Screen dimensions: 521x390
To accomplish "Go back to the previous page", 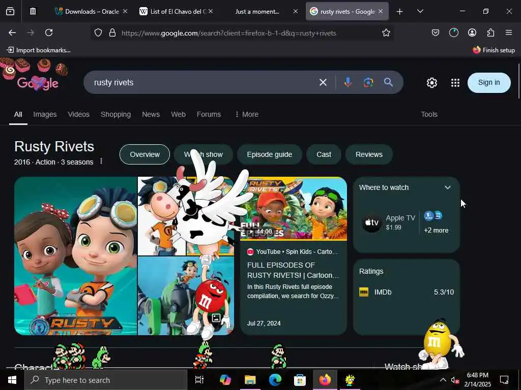I will point(12,32).
